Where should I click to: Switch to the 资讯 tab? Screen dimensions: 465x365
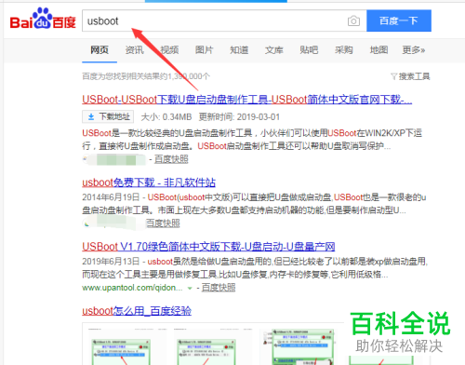[134, 50]
